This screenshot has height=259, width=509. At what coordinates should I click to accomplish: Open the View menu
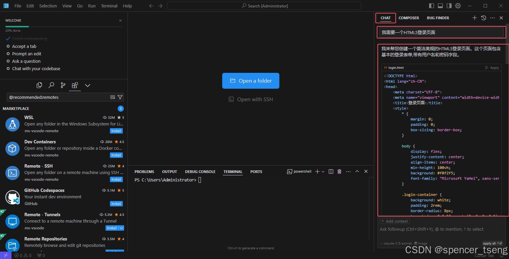[x=67, y=6]
